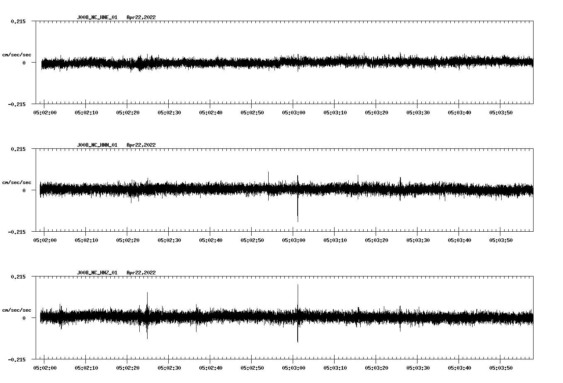Click the 0 baseline label of HNN plot
The image size is (563, 383).
click(24, 190)
